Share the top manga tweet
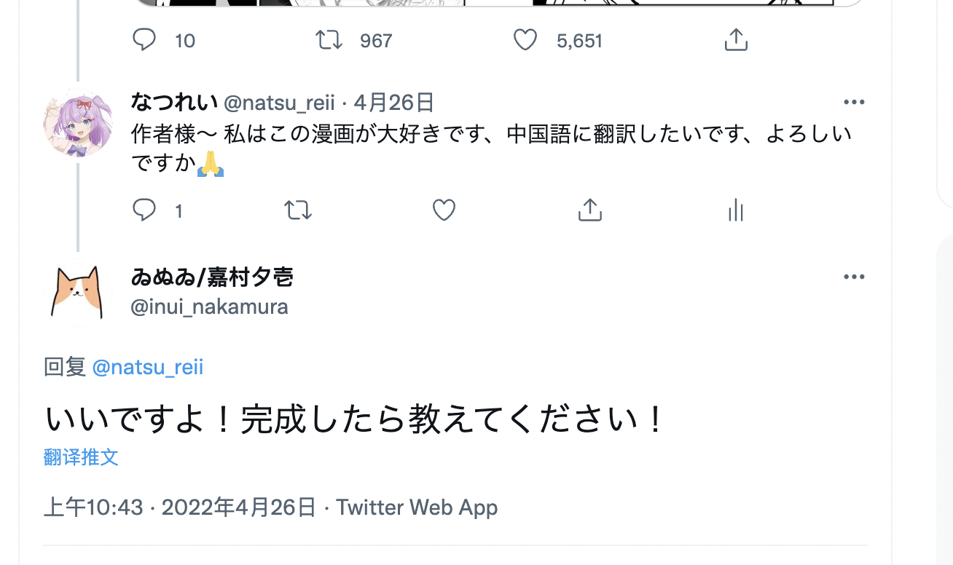 click(x=736, y=39)
